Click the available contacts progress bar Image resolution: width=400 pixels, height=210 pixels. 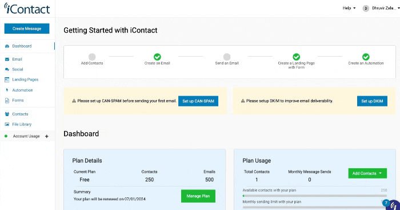coord(314,196)
